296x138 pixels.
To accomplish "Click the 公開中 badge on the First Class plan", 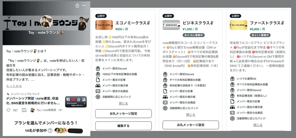I will [x=235, y=16].
